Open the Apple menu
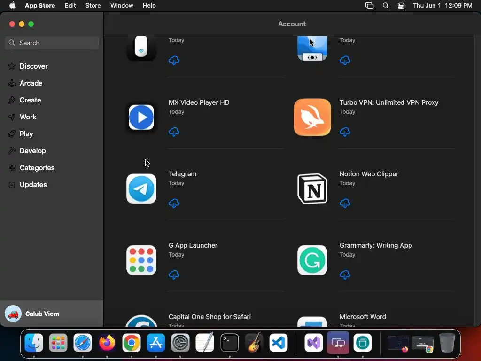The image size is (481, 361). [12, 5]
